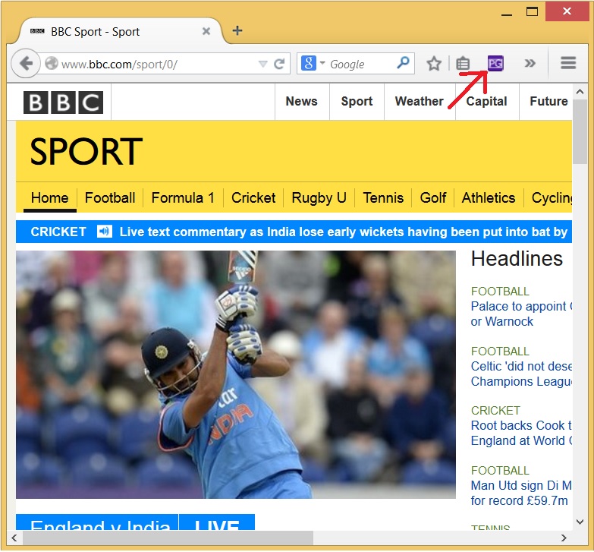594x552 pixels.
Task: Click the LIVE label button
Action: pyautogui.click(x=217, y=523)
